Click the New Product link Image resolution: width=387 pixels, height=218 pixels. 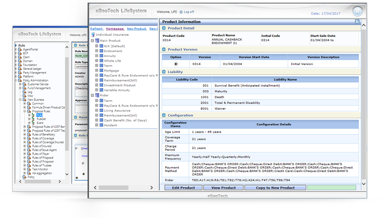(136, 28)
